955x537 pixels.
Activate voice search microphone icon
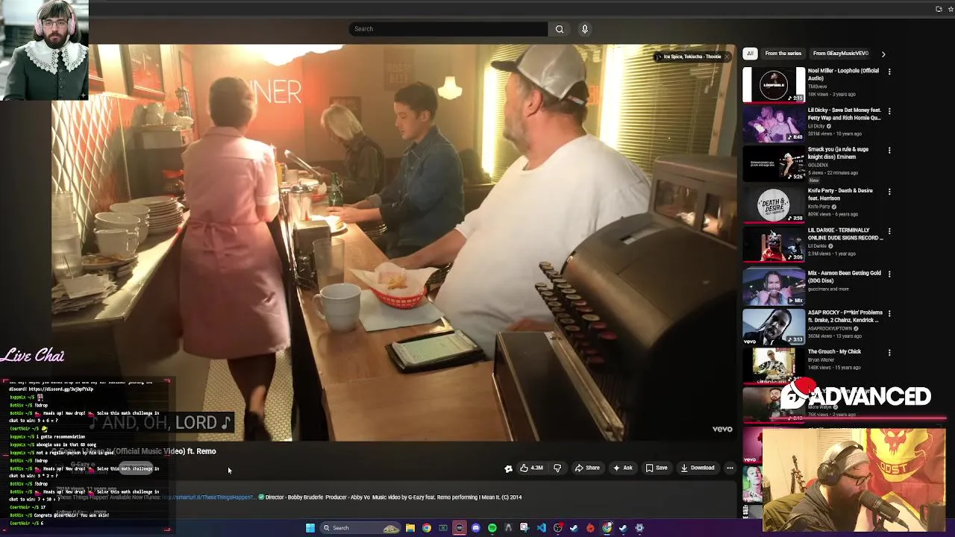pyautogui.click(x=585, y=29)
